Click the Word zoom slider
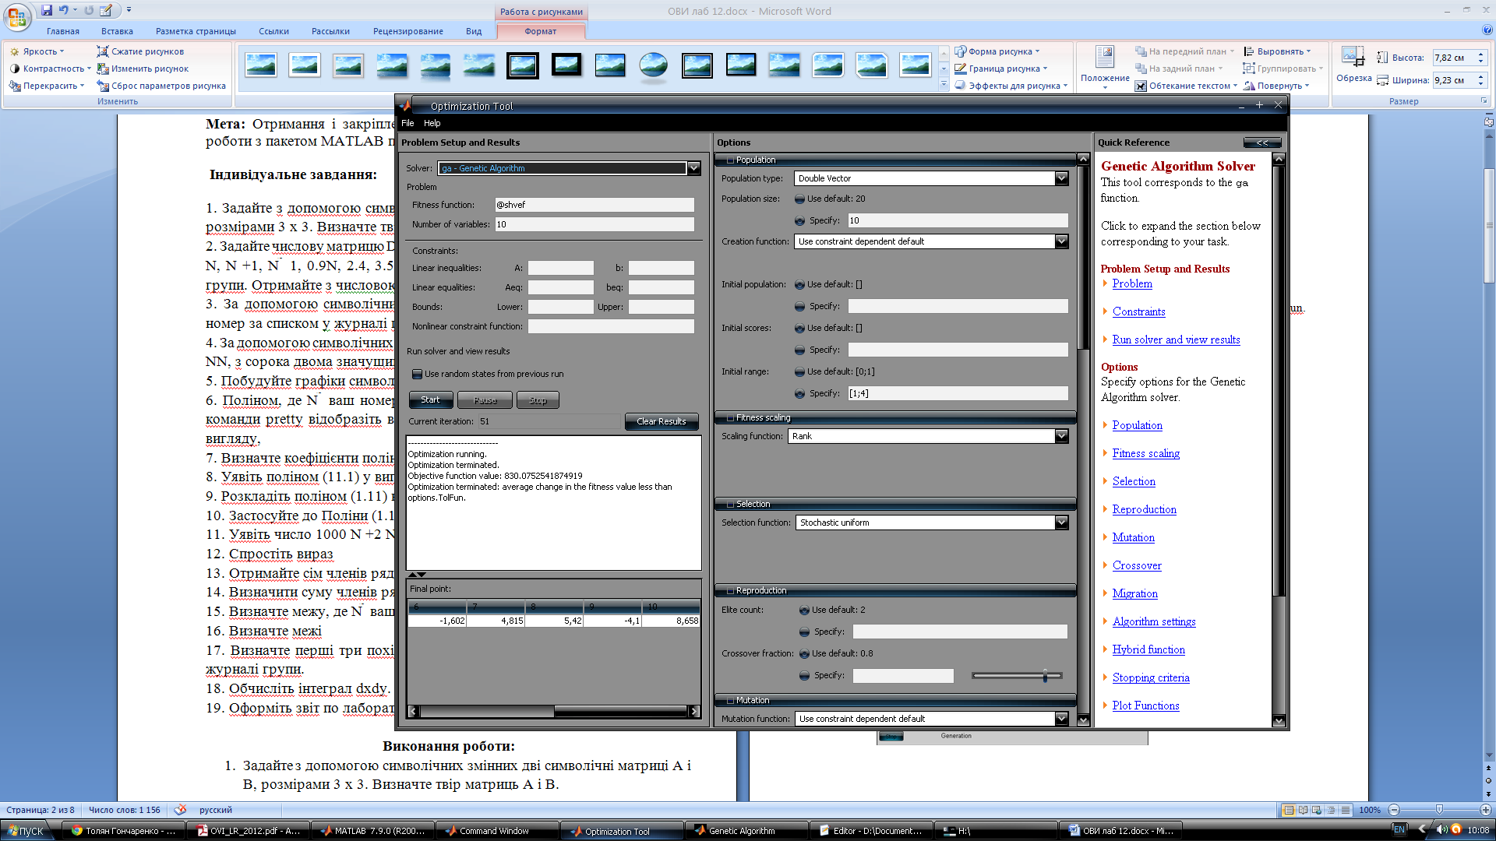 coord(1439,810)
